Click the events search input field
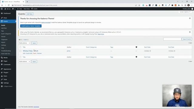194x109 pixels. coord(172,39)
